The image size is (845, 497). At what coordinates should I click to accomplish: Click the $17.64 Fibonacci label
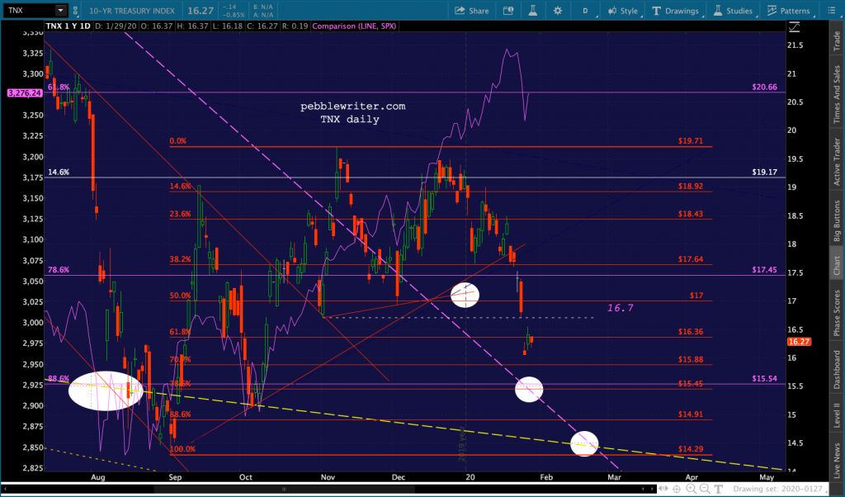pyautogui.click(x=691, y=259)
